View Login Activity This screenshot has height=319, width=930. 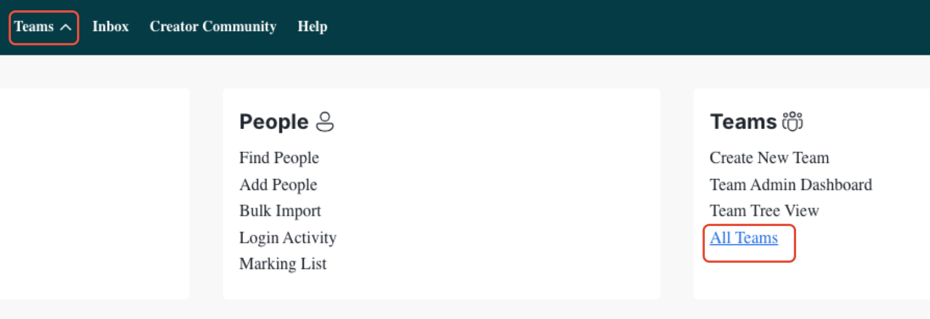pyautogui.click(x=288, y=238)
